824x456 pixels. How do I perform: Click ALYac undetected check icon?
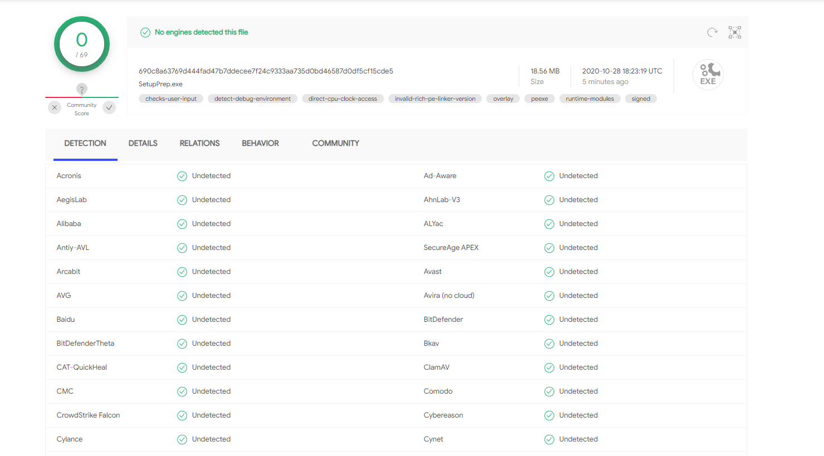pos(549,224)
